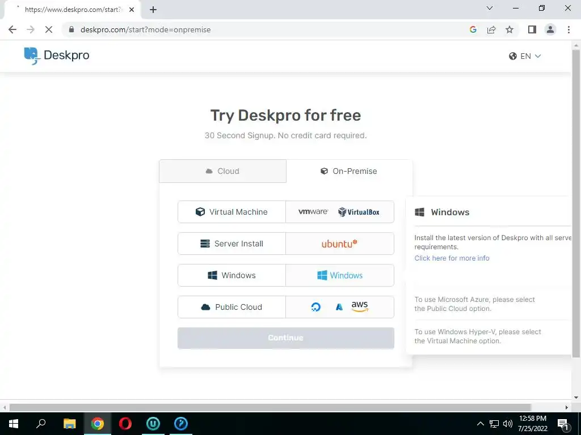The width and height of the screenshot is (581, 435).
Task: Click the Continue button
Action: click(x=286, y=338)
